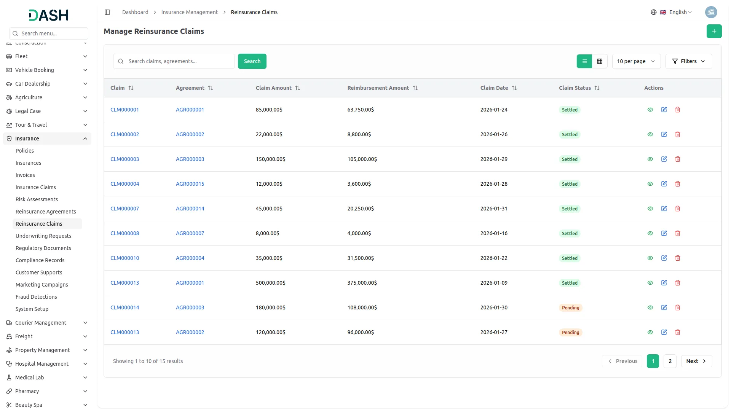Click the edit pencil icon for CLM000002
This screenshot has height=411, width=731.
[x=664, y=134]
